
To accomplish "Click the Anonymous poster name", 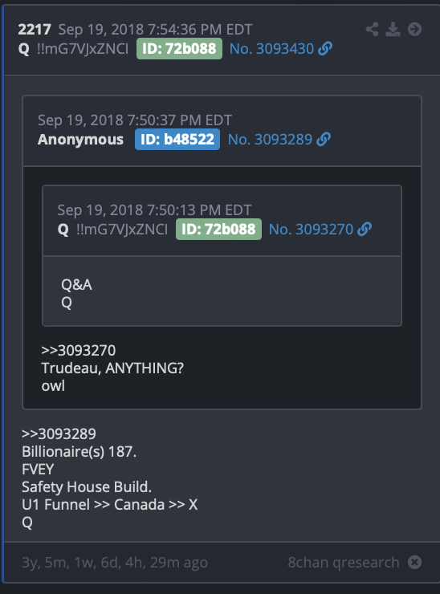I will [80, 140].
